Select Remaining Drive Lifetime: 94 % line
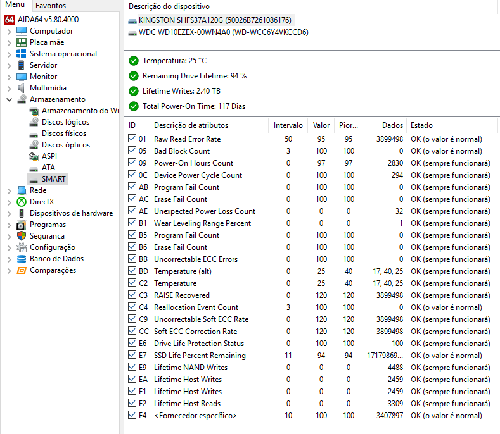 point(195,76)
